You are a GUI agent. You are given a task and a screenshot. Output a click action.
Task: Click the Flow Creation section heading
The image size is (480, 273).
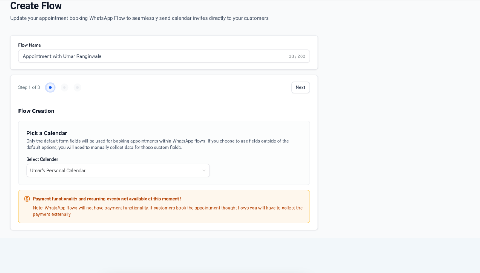coord(36,111)
